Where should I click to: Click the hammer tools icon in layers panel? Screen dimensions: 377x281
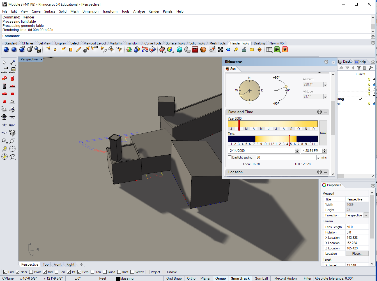coord(371,68)
